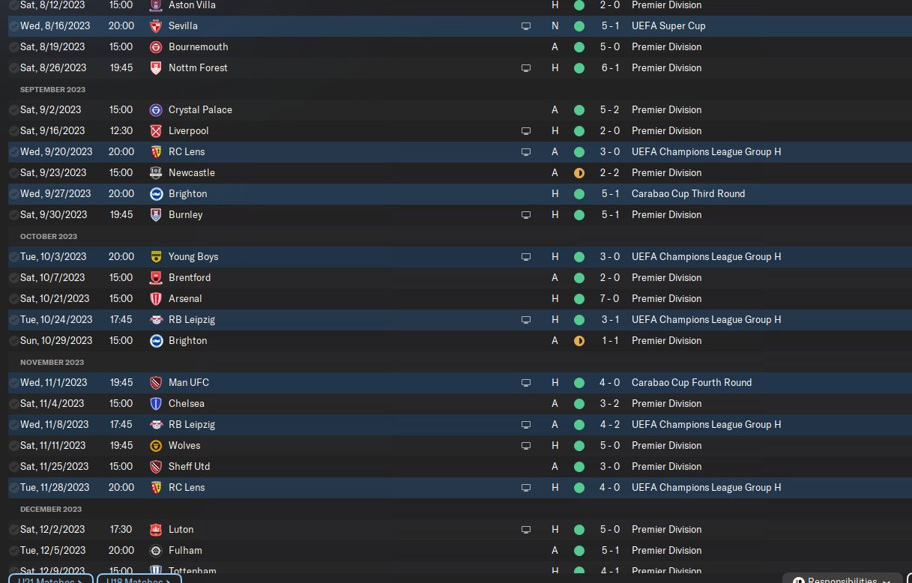The image size is (912, 583).
Task: Expand the U21 Matches section
Action: 50,579
